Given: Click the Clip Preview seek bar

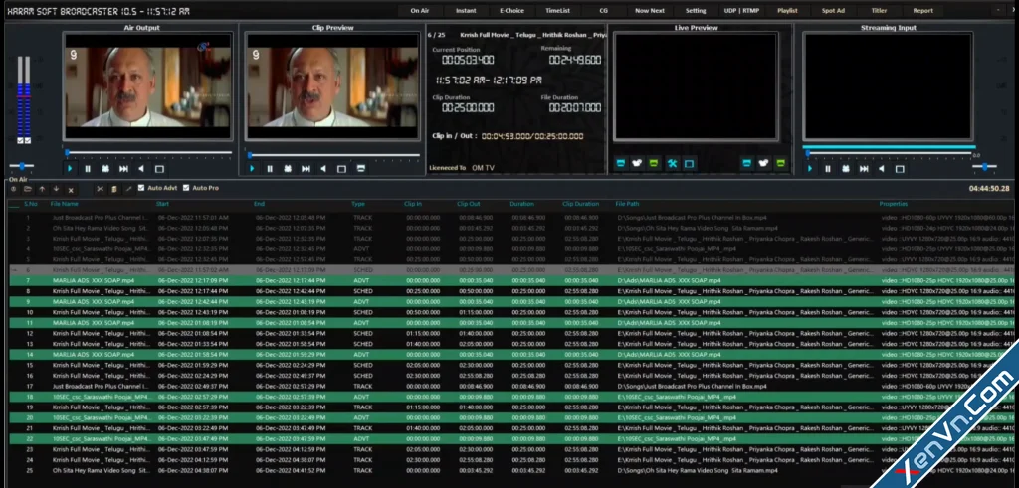Looking at the screenshot, I should click(333, 155).
